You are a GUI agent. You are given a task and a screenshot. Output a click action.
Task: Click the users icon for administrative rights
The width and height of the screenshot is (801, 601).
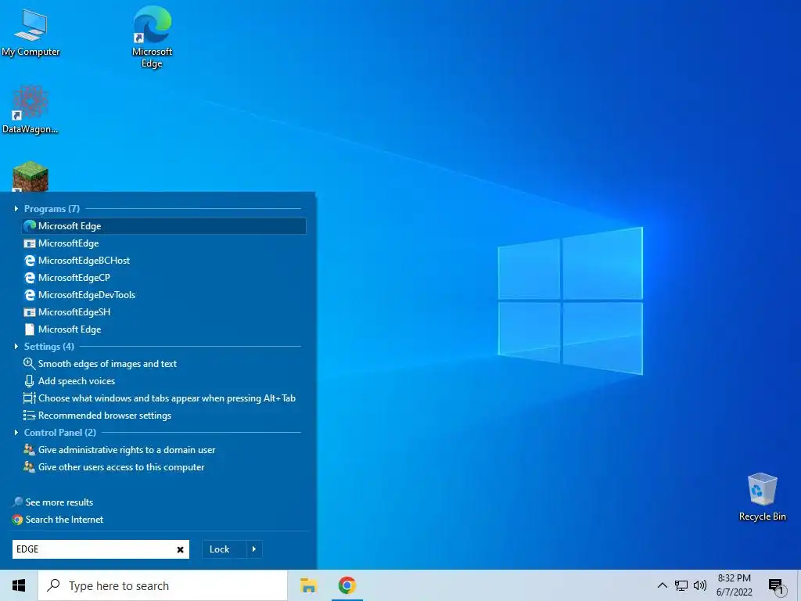click(x=30, y=450)
